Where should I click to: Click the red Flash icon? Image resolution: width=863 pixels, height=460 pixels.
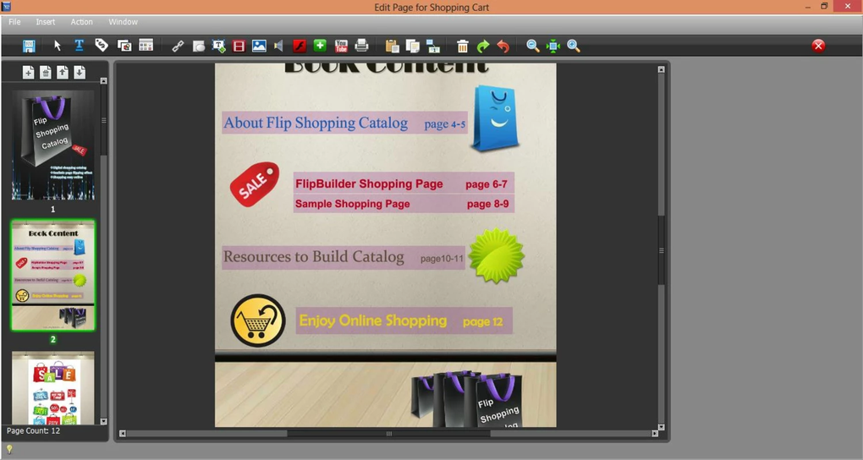click(x=300, y=46)
